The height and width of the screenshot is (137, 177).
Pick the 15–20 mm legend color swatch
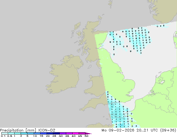tap(43, 133)
